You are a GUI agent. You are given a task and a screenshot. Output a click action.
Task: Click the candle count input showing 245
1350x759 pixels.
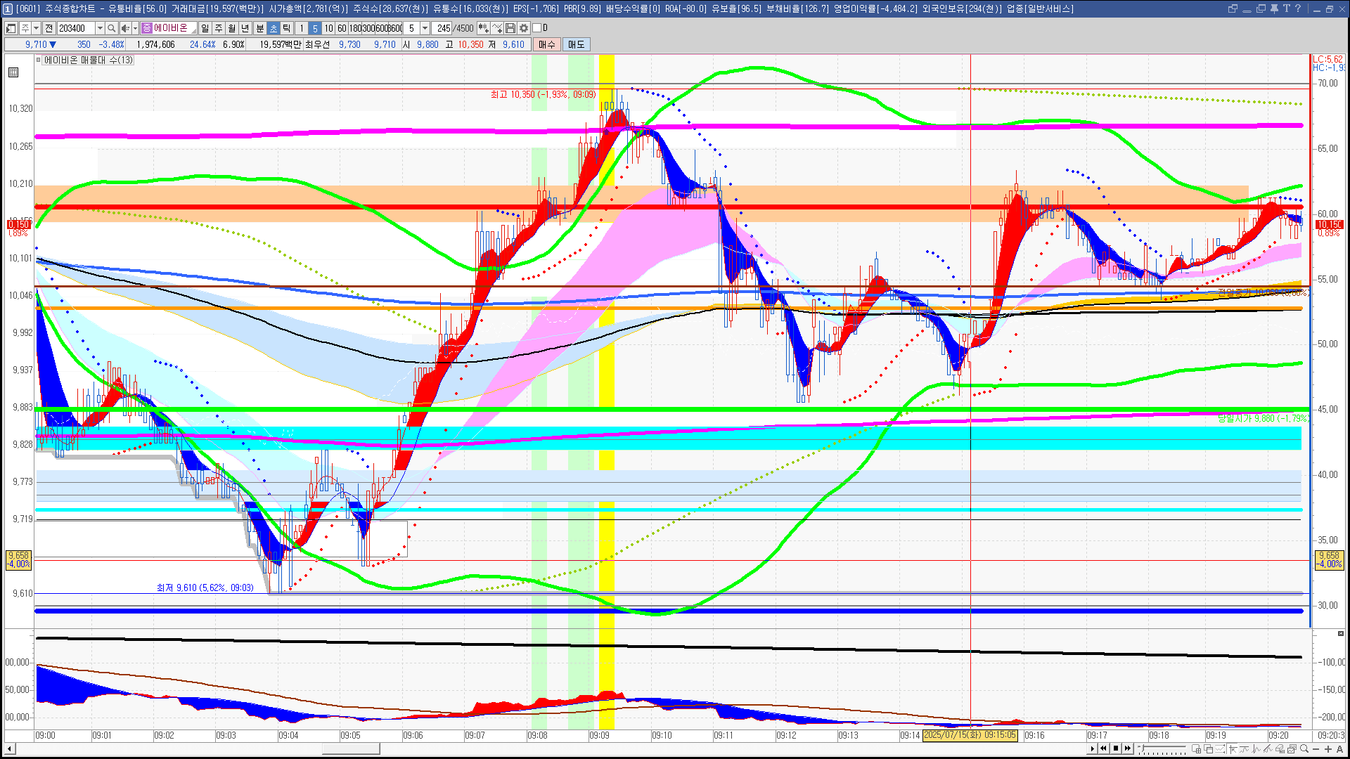(x=443, y=28)
